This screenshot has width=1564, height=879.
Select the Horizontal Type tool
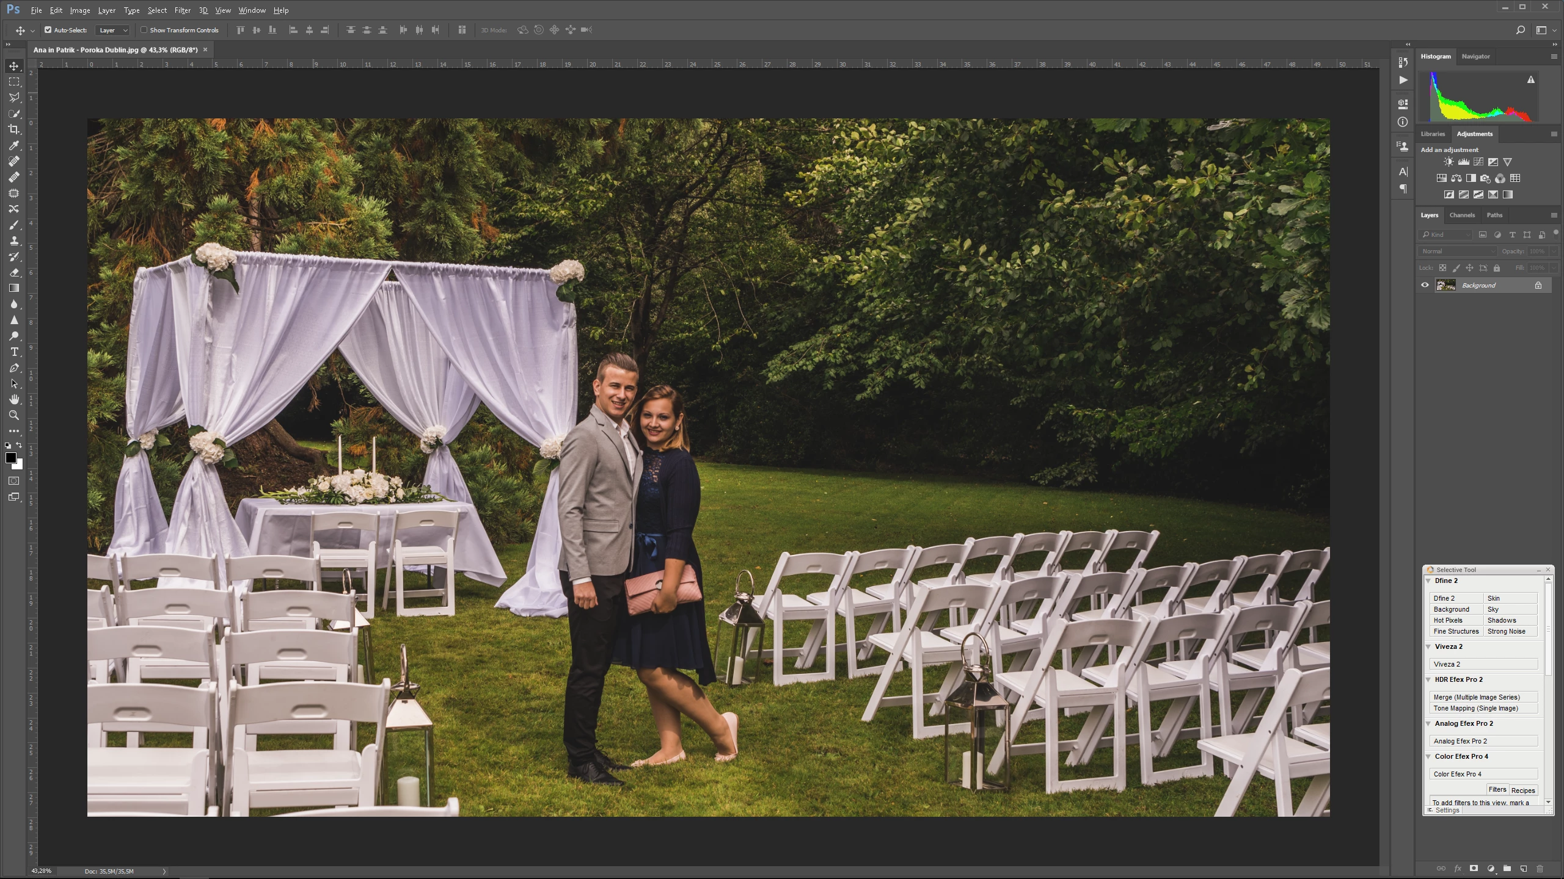pos(14,352)
